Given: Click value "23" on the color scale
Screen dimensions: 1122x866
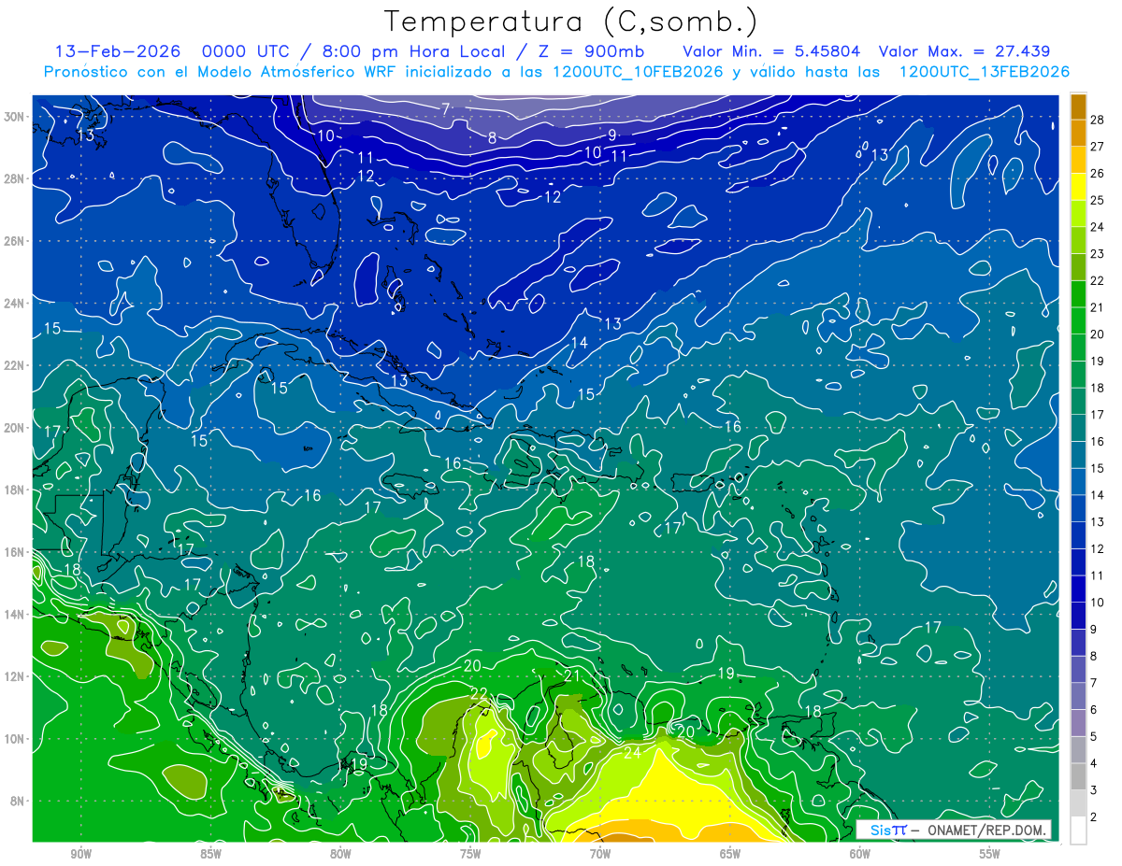Looking at the screenshot, I should 1098,254.
